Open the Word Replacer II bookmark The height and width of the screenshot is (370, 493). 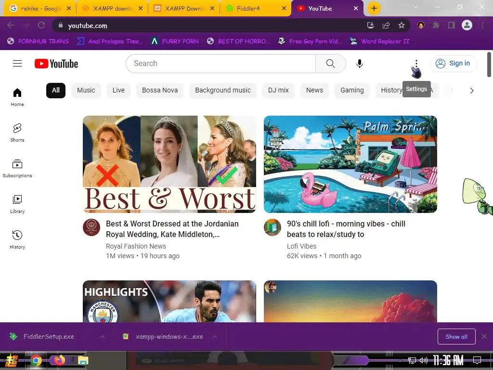(x=380, y=41)
